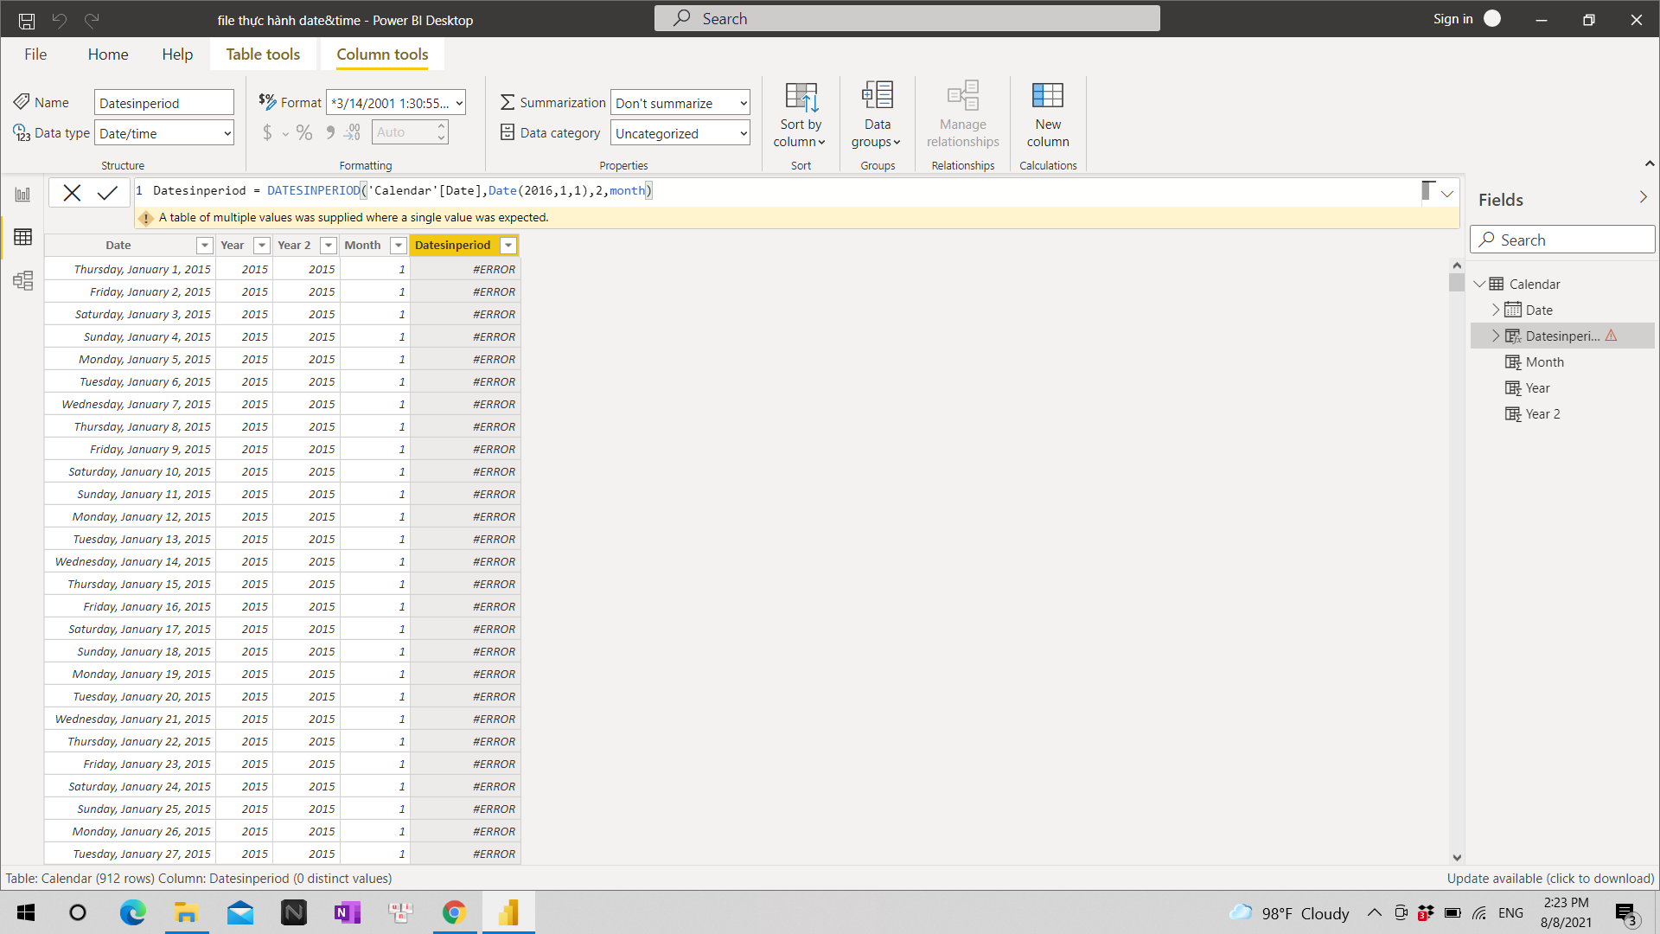Click decimal places icon
The image size is (1660, 934).
352,132
